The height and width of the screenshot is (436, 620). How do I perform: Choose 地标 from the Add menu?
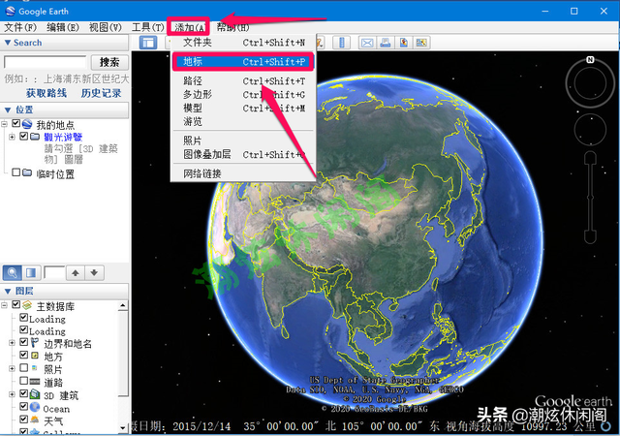tap(243, 62)
